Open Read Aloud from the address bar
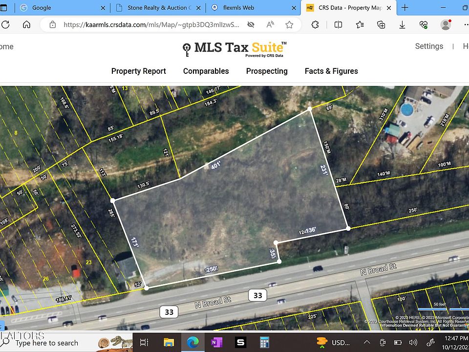The height and width of the screenshot is (352, 469). (x=270, y=24)
